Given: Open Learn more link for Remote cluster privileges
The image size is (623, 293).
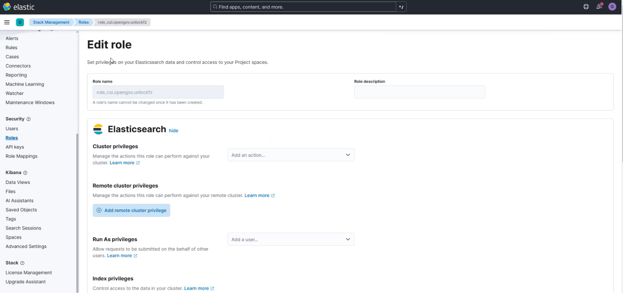Looking at the screenshot, I should click(257, 195).
